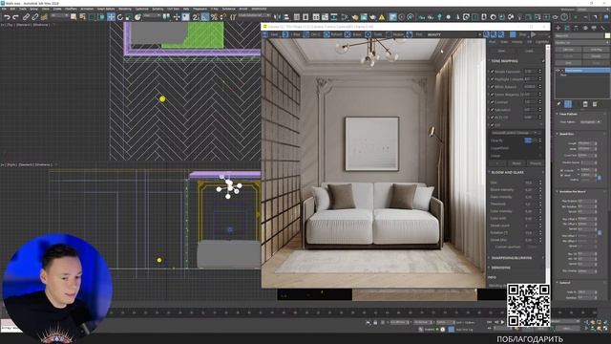Click the Presets button in Tone Mapping
611x344 pixels.
pos(536,163)
